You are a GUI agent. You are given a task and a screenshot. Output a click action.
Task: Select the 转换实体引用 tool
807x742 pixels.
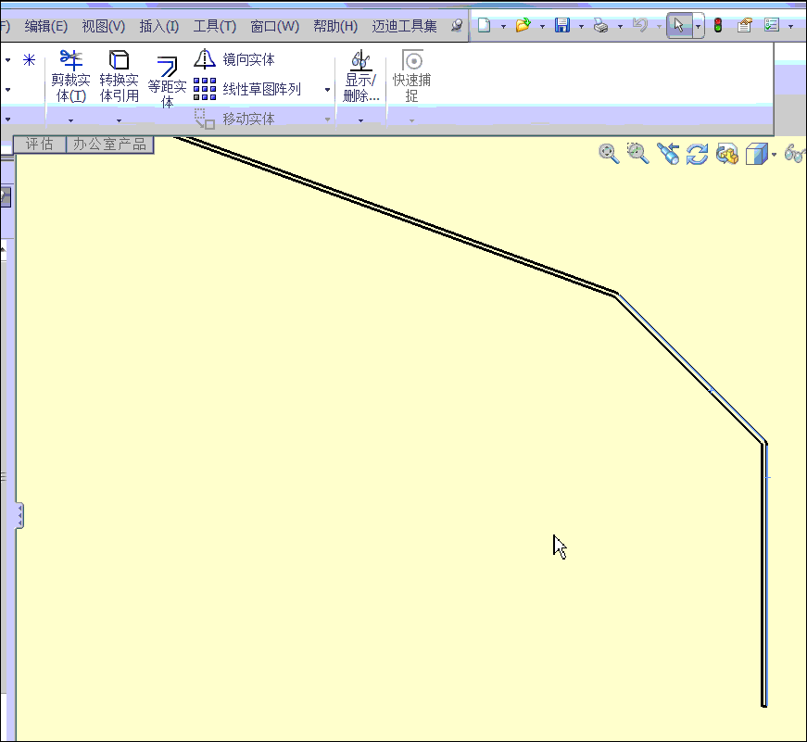pos(119,76)
